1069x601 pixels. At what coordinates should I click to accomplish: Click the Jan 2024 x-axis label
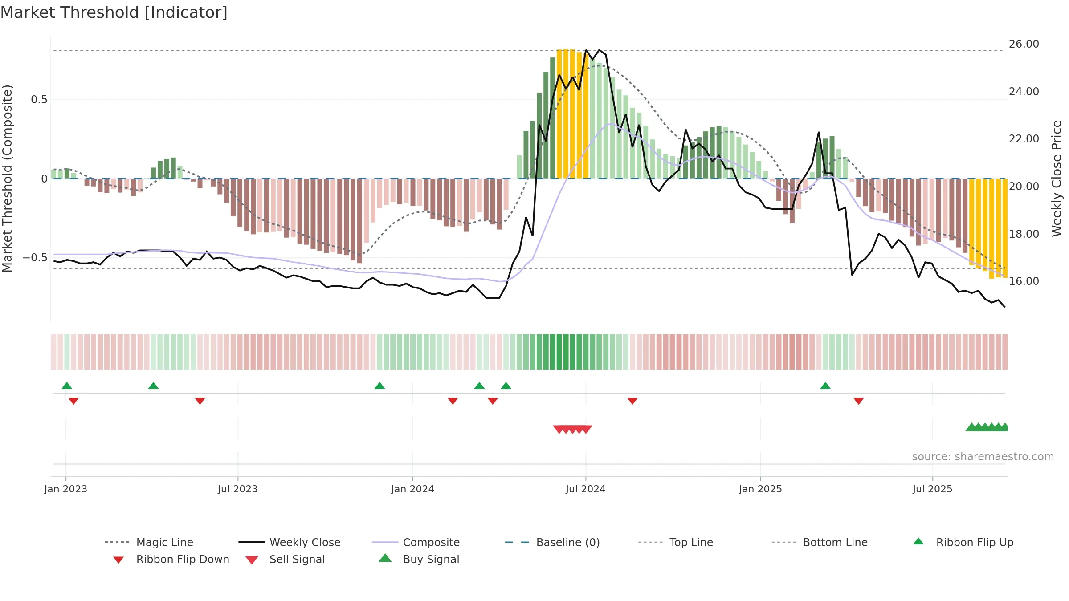pyautogui.click(x=413, y=489)
